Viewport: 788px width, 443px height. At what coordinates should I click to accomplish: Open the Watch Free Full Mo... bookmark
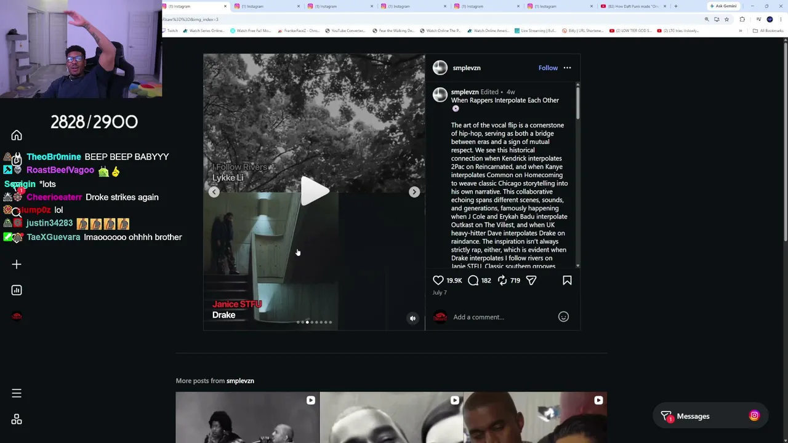(251, 31)
